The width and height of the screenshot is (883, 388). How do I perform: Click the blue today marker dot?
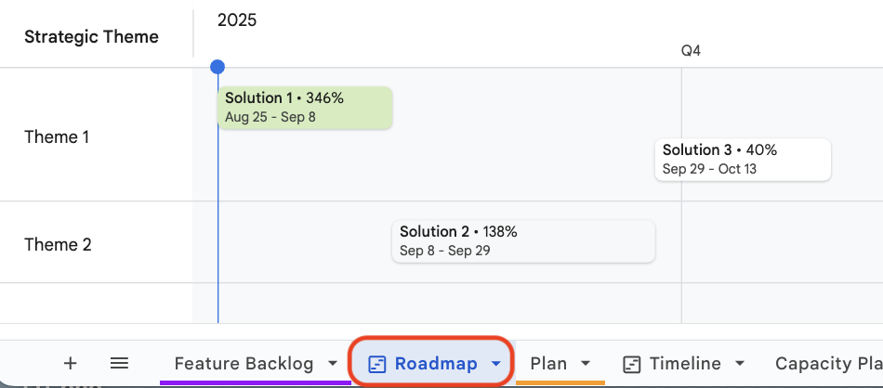pos(217,67)
